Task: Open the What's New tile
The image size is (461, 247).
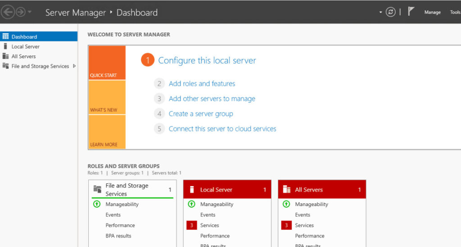Action: click(107, 97)
